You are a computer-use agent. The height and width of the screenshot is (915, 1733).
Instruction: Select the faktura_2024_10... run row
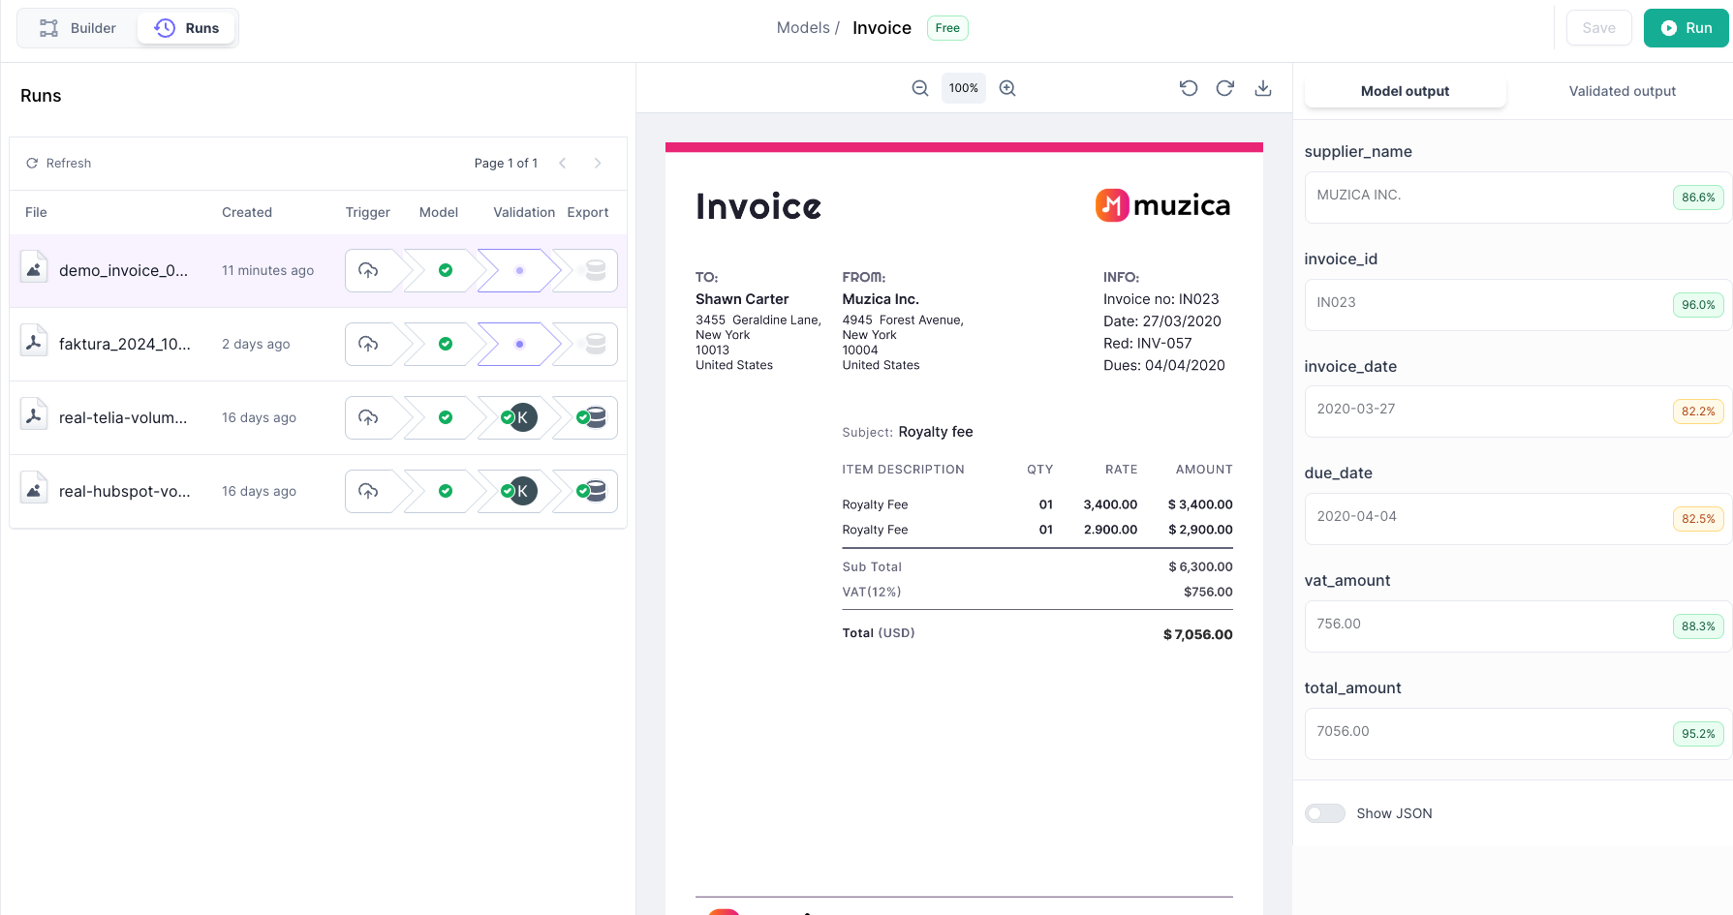[x=318, y=345]
